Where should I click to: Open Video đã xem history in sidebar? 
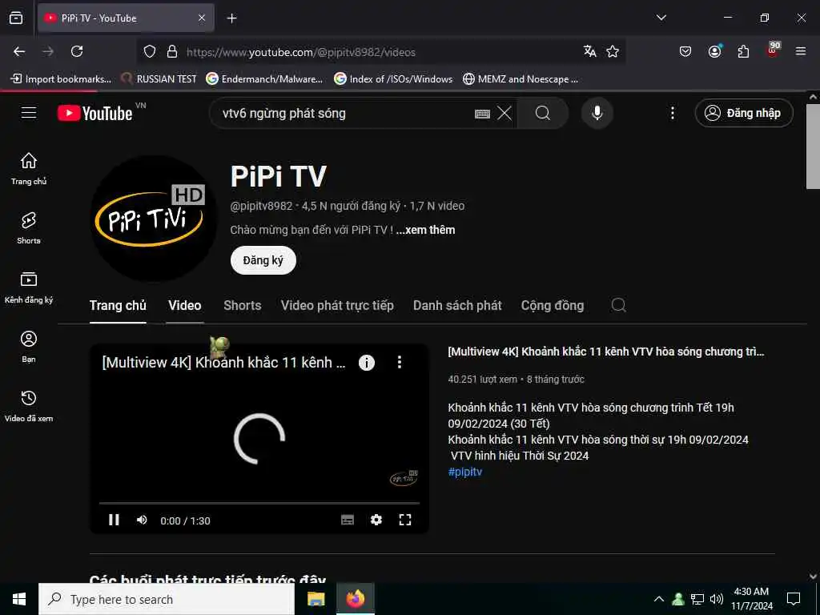pyautogui.click(x=29, y=406)
